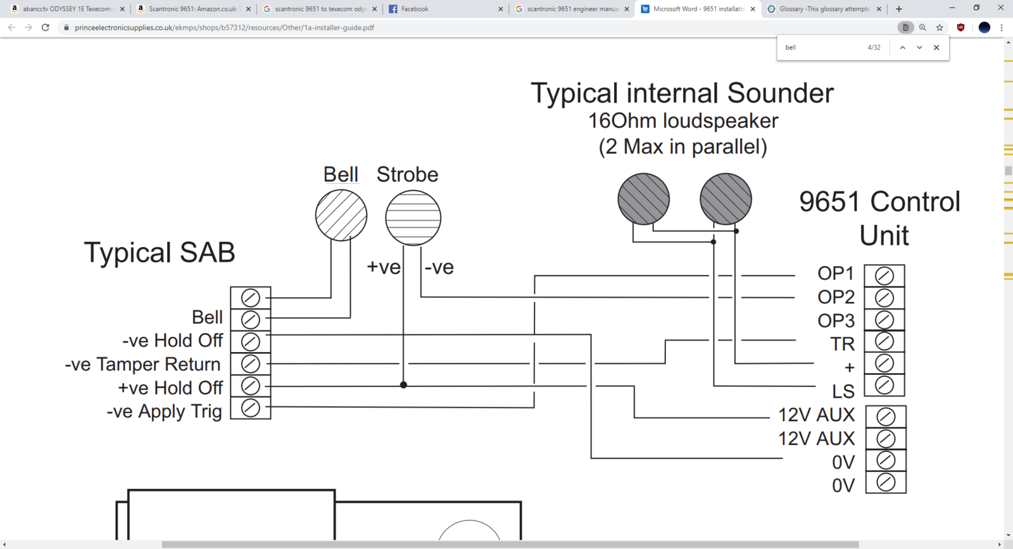Open the Chrome profile avatar
The width and height of the screenshot is (1013, 549).
coord(984,27)
